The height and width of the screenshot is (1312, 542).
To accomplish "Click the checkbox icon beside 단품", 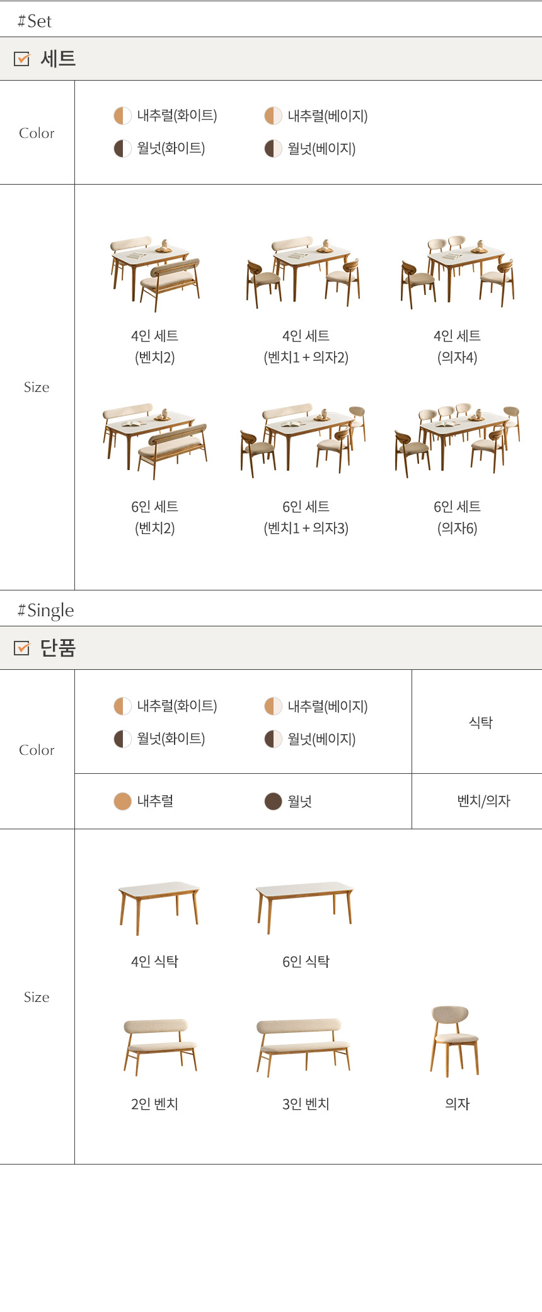I will (21, 648).
